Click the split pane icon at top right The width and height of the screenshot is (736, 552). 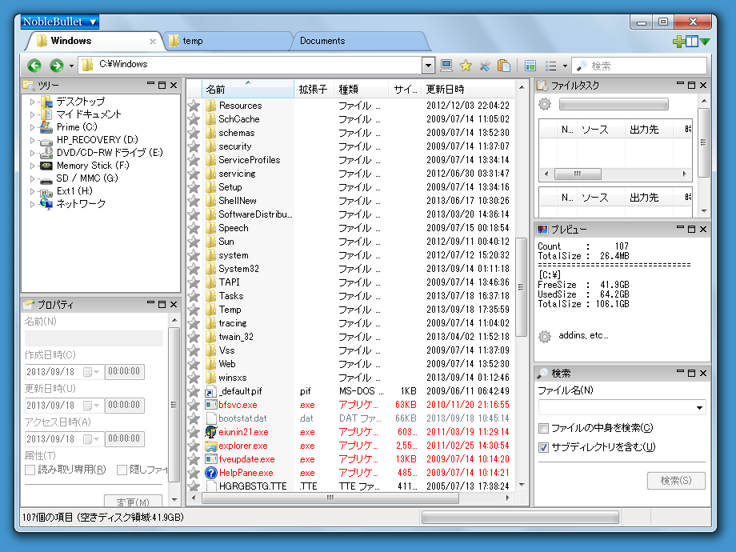692,42
